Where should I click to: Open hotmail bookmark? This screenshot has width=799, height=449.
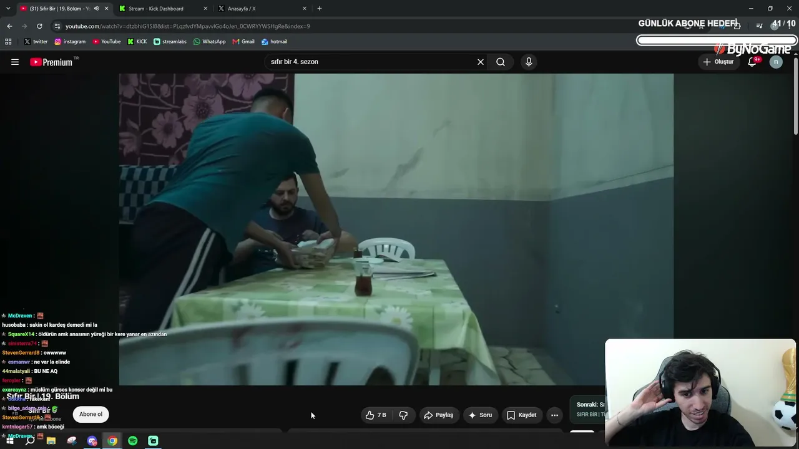274,42
